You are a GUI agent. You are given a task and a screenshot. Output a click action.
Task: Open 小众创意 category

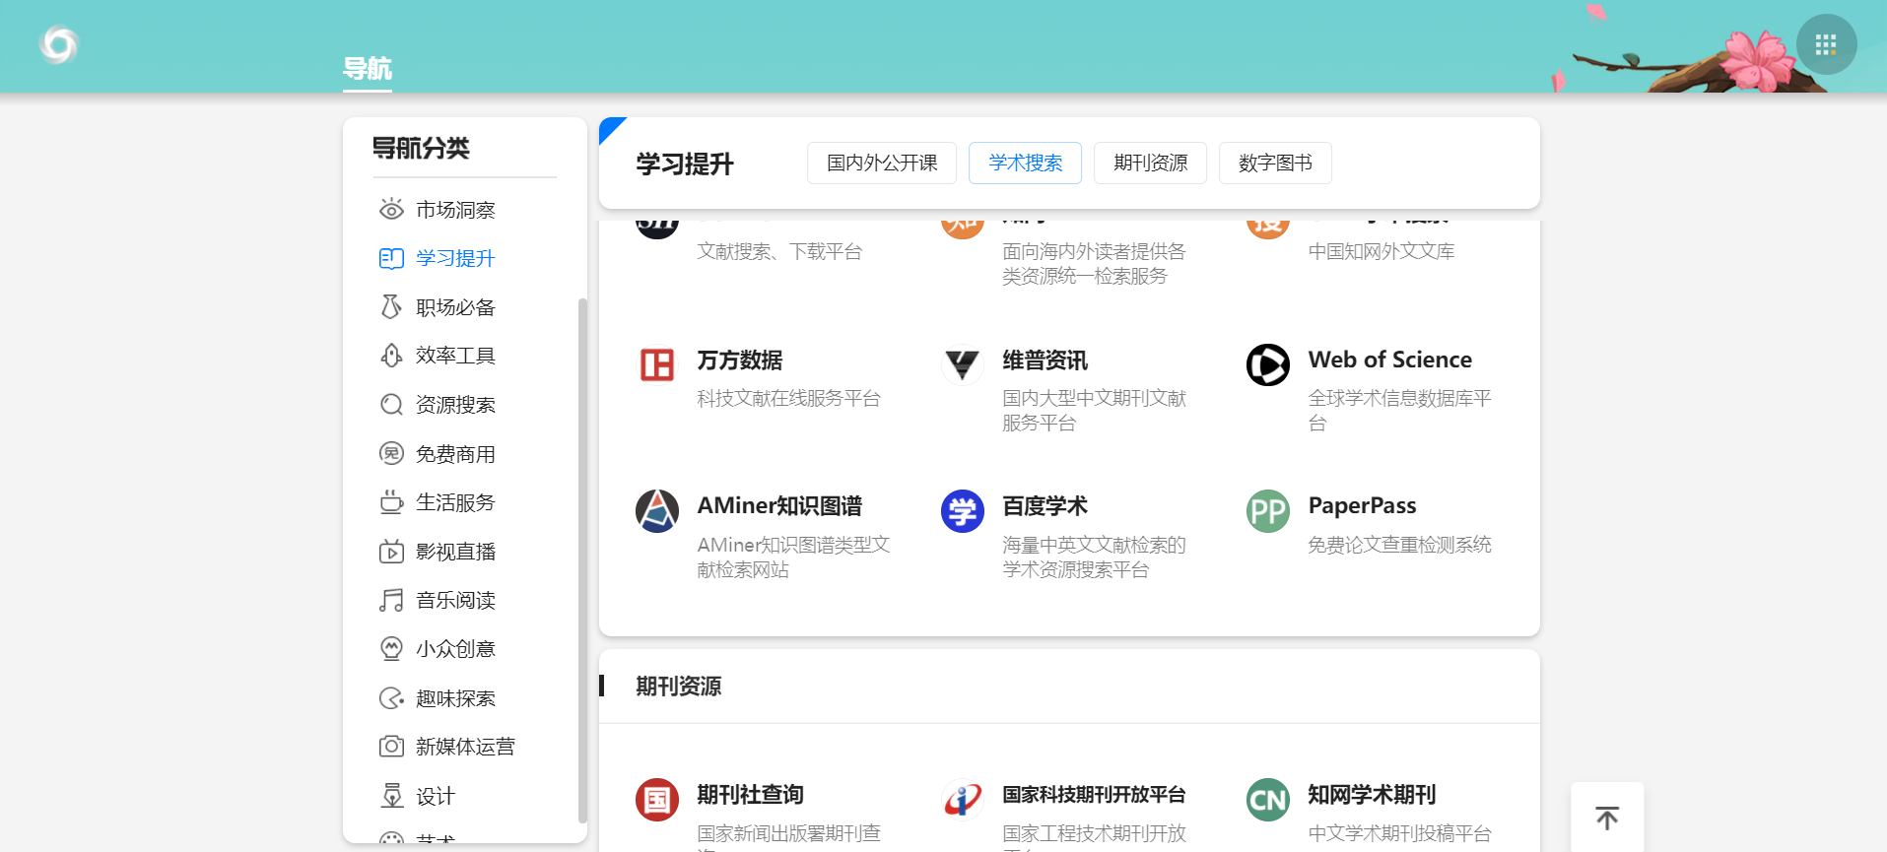455,649
